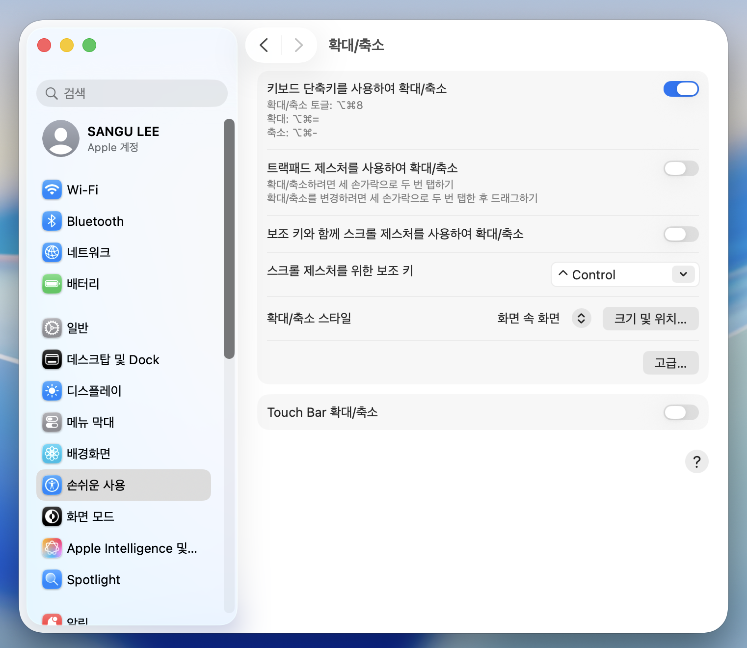Click the 검색 search field
The image size is (747, 648).
click(x=132, y=93)
